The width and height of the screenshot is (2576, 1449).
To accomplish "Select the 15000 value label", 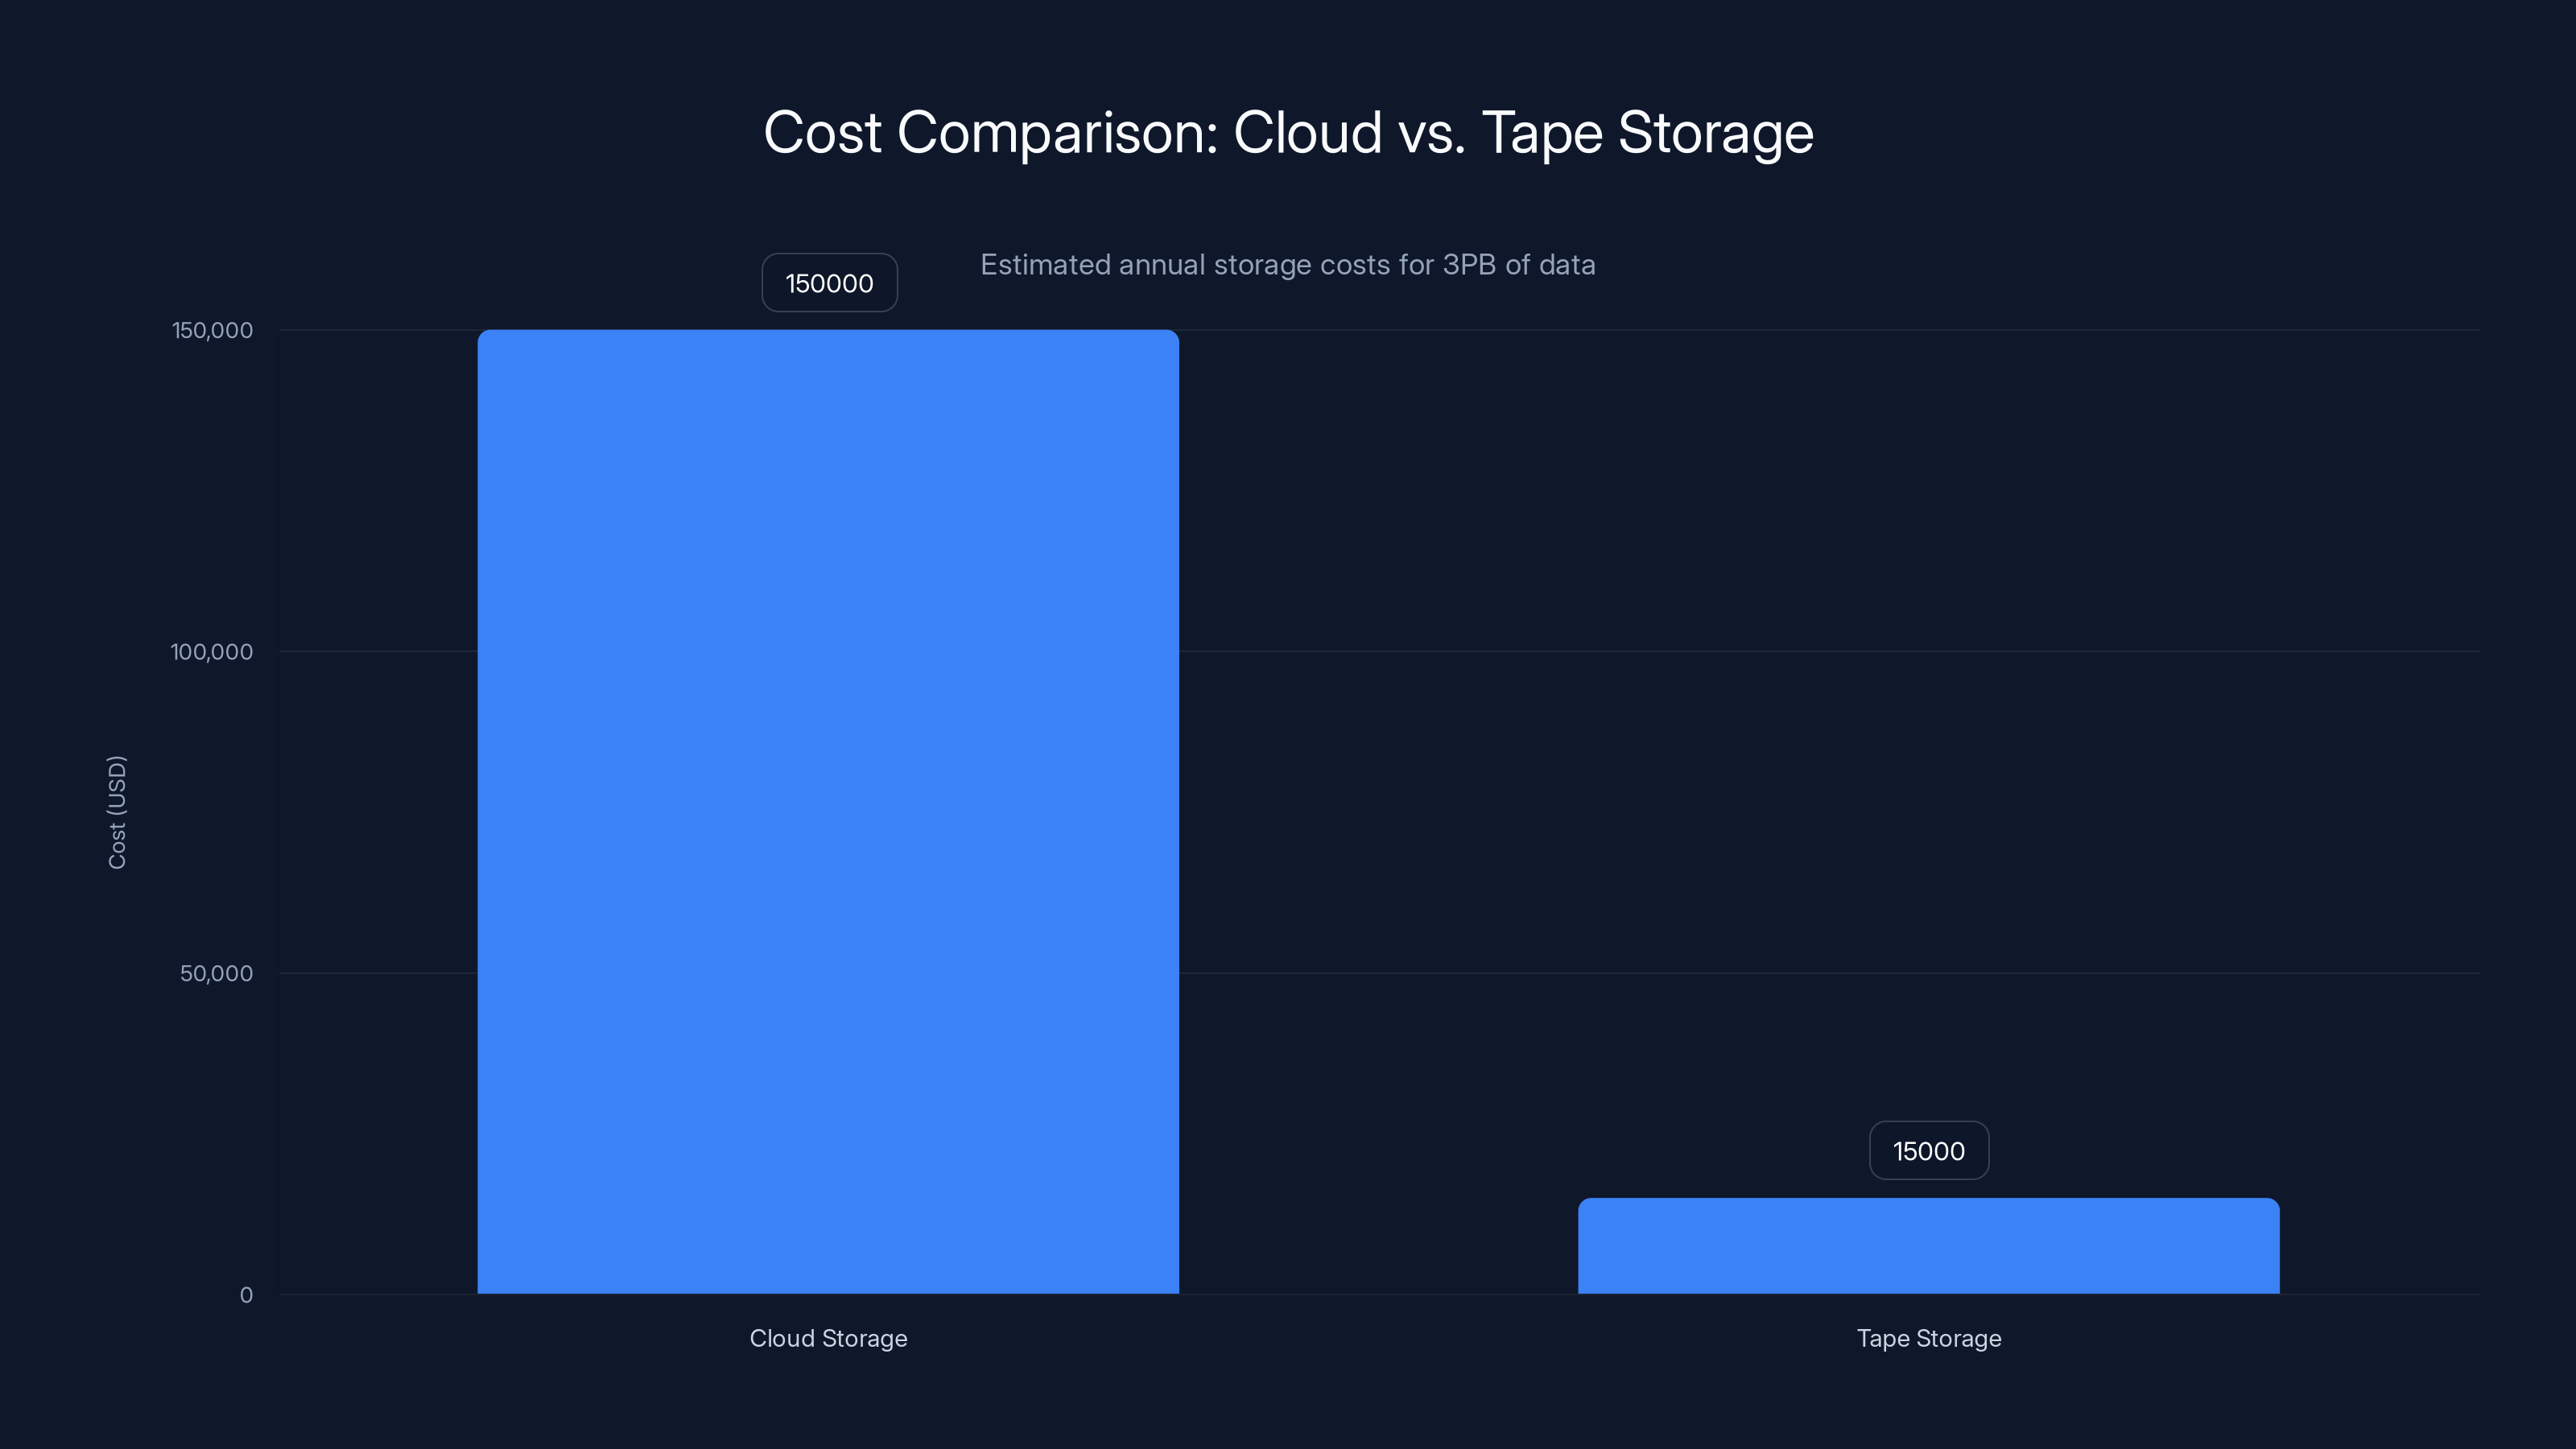I will [1928, 1150].
